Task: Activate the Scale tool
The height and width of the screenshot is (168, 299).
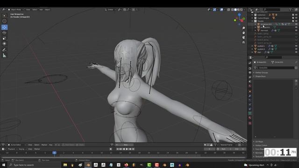Action: 4,38
